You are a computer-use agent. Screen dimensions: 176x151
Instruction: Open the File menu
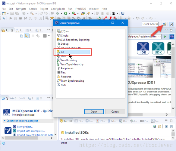pyautogui.click(x=4, y=9)
